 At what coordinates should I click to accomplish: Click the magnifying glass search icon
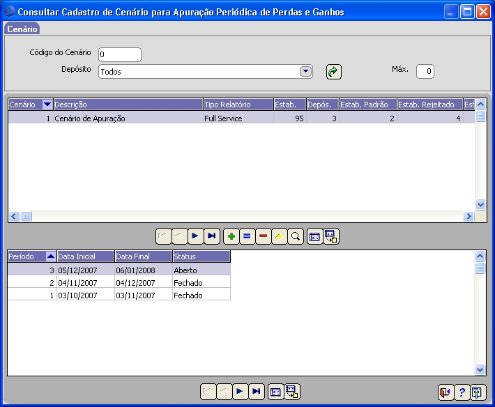pyautogui.click(x=295, y=237)
